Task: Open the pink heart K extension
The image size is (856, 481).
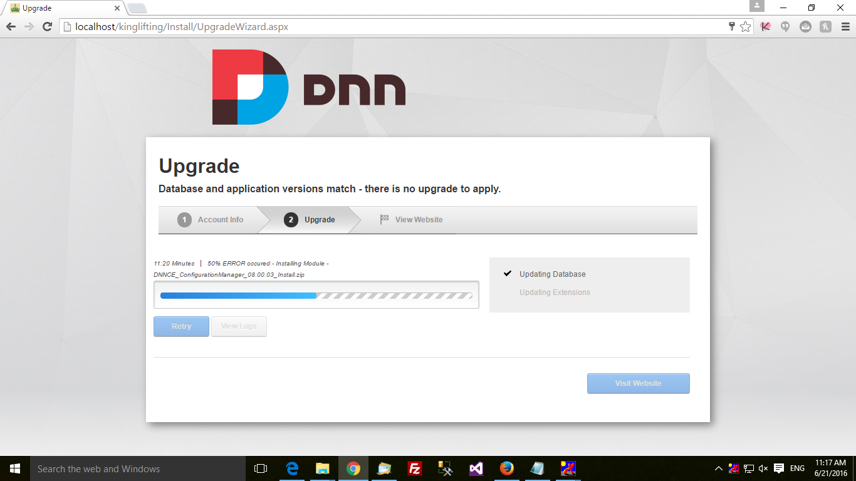Action: (x=765, y=27)
